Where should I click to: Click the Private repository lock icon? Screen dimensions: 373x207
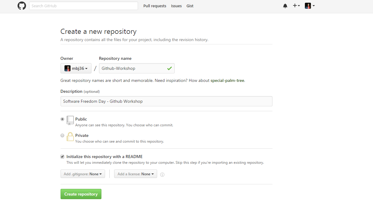tap(70, 137)
